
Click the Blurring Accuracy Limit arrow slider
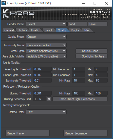(49, 99)
